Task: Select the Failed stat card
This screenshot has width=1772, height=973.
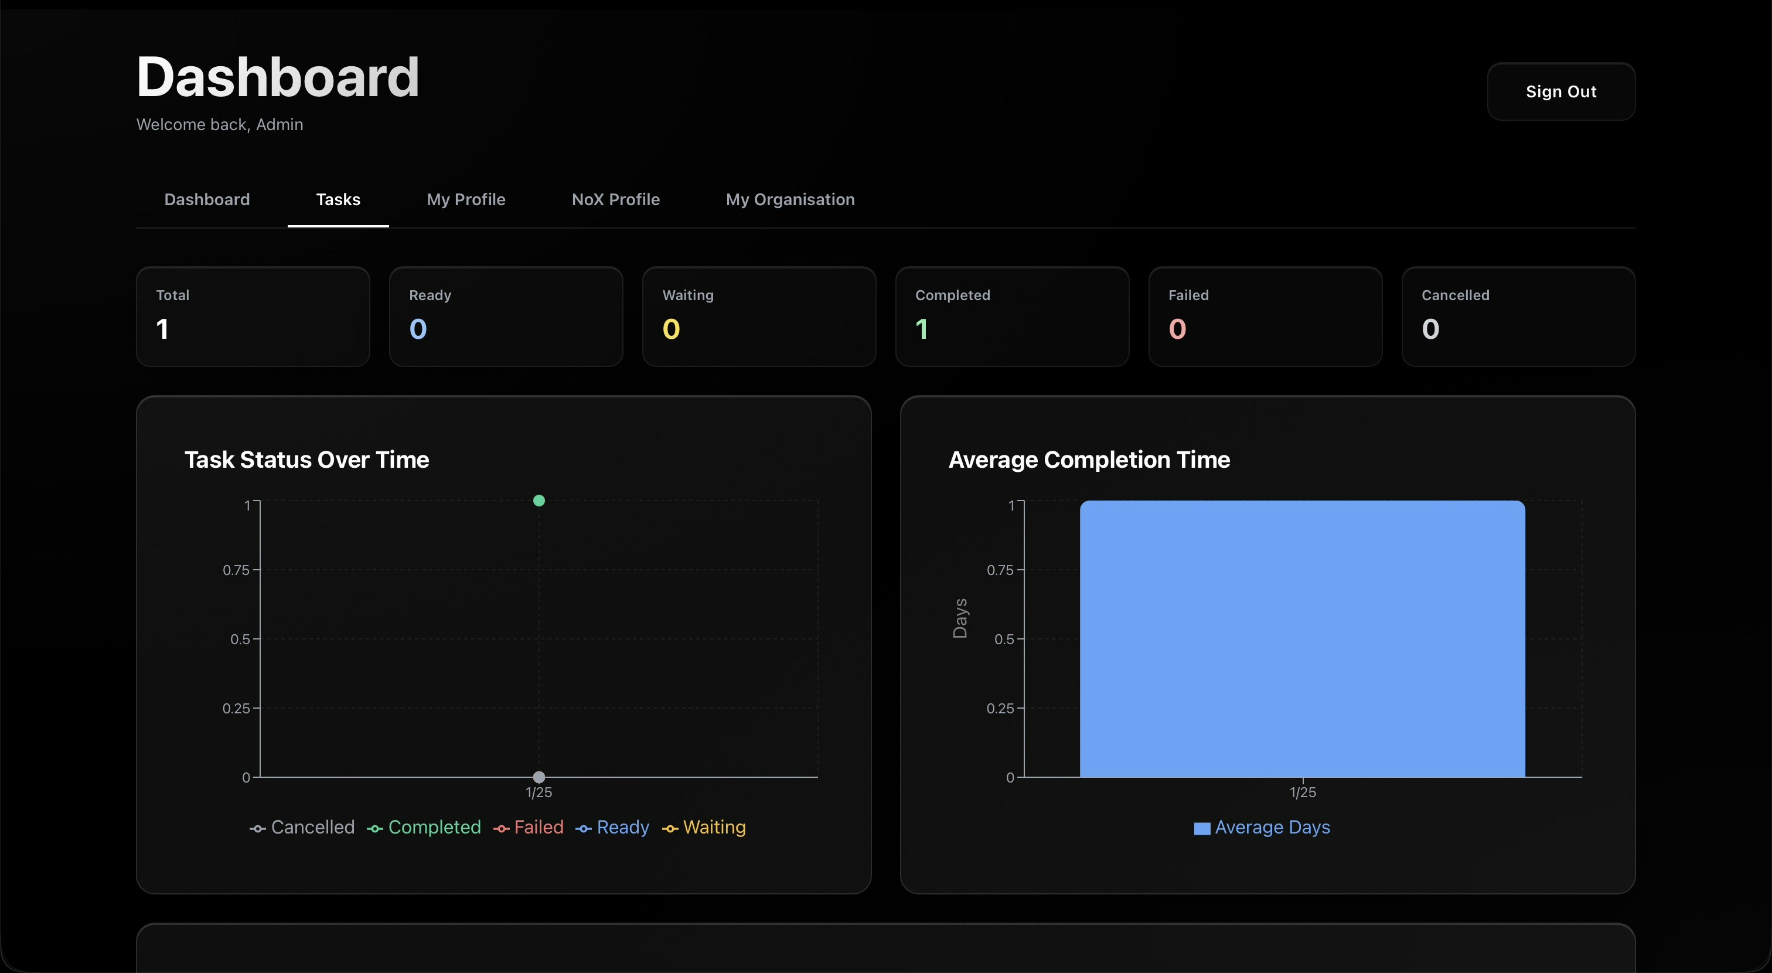Action: 1265,317
